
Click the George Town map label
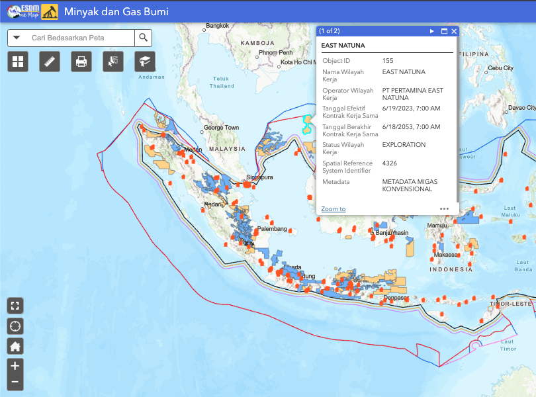pos(221,128)
